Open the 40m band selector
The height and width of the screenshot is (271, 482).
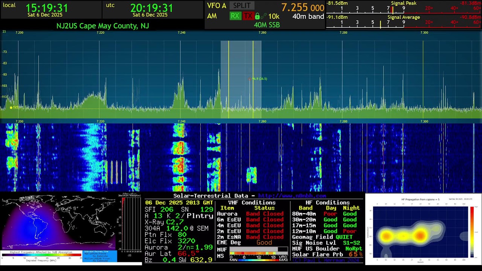(308, 17)
